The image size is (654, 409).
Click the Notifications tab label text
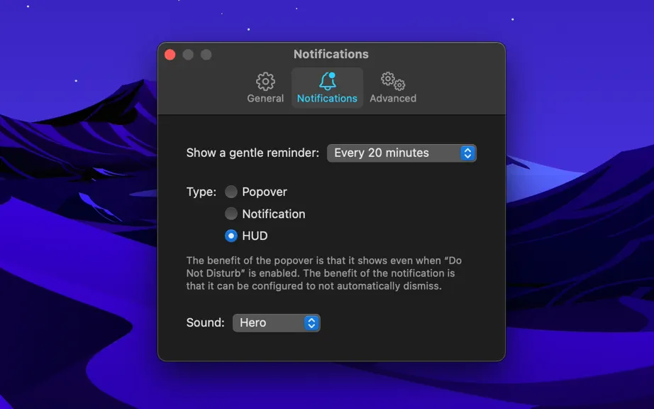327,99
